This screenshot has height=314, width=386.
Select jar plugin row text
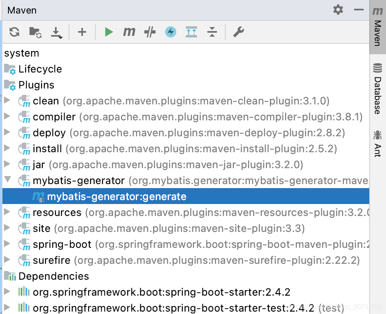click(x=168, y=165)
